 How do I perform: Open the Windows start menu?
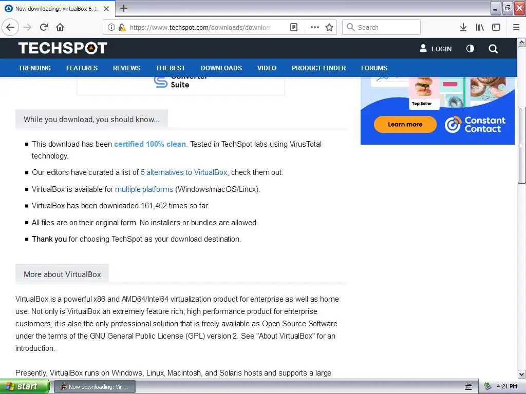[25, 387]
